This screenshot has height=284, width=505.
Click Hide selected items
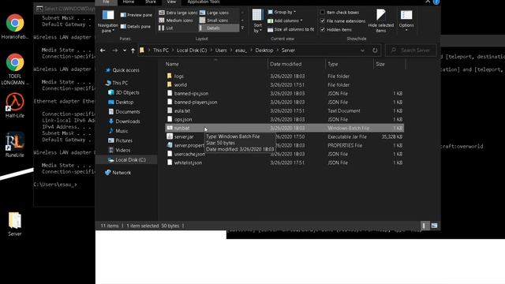point(380,21)
